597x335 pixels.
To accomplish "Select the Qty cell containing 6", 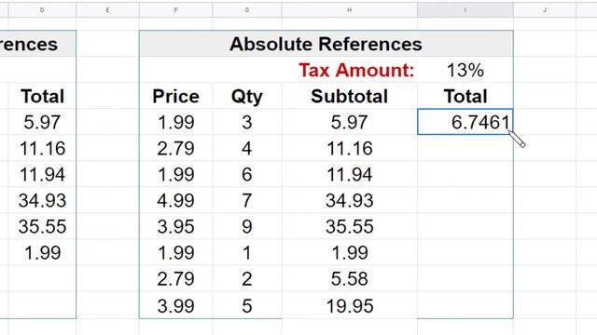I will click(247, 174).
